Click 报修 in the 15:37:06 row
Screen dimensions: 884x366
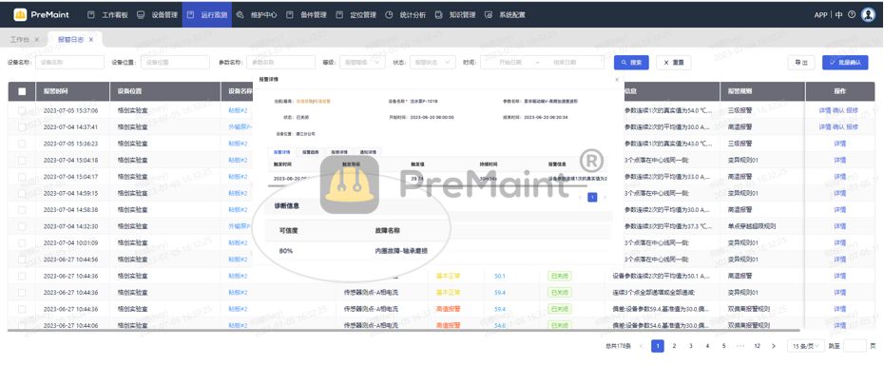(852, 110)
